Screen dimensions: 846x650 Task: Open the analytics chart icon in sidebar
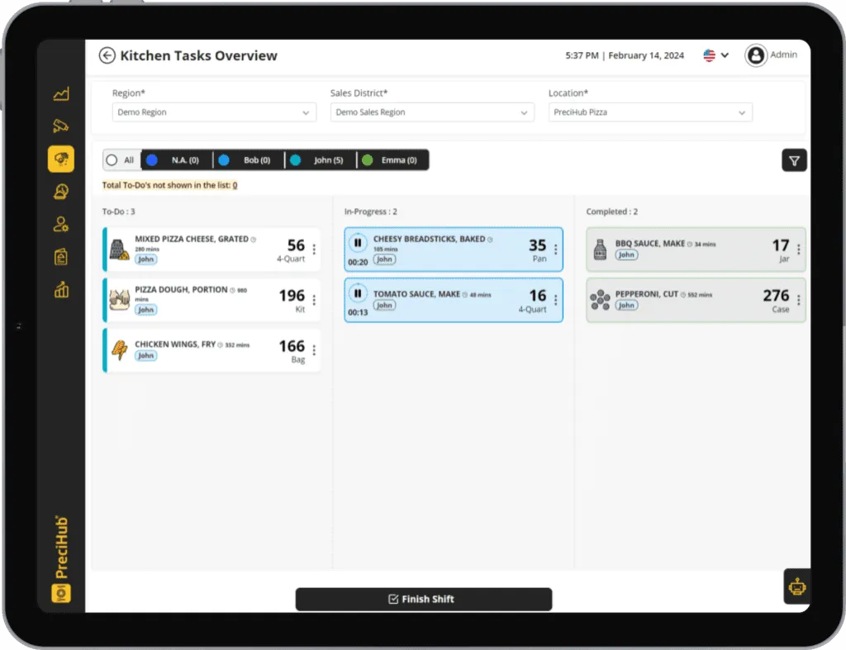[x=61, y=94]
